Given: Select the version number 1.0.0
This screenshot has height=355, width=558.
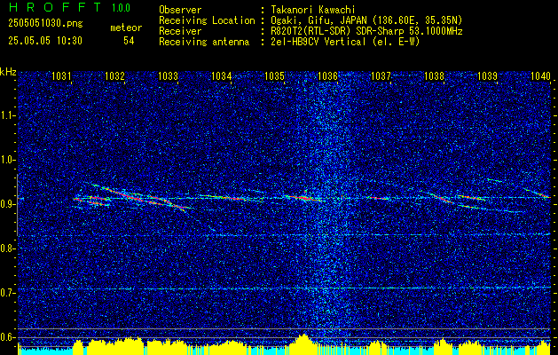Looking at the screenshot, I should [121, 7].
